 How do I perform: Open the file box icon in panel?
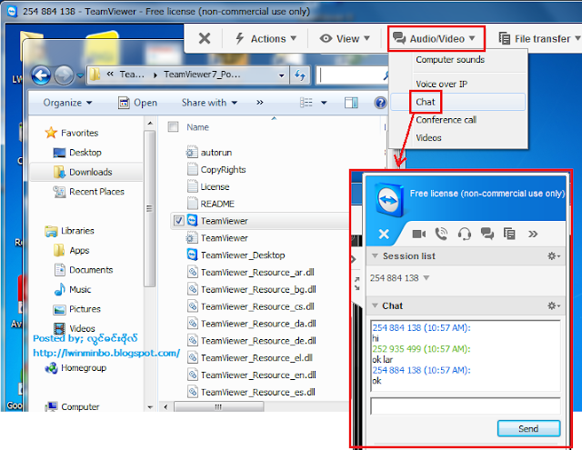509,234
